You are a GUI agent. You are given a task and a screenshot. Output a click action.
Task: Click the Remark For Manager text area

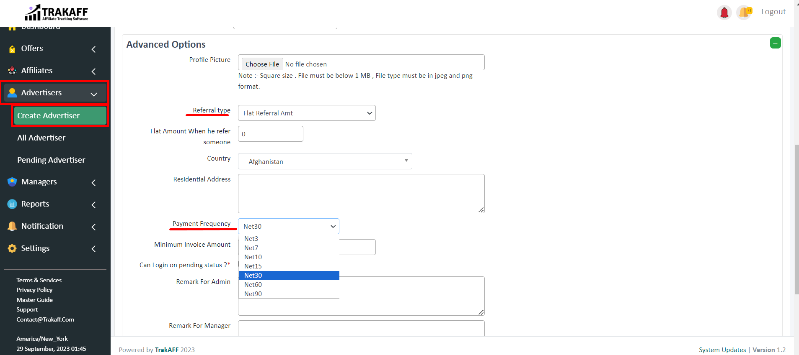[x=361, y=328]
